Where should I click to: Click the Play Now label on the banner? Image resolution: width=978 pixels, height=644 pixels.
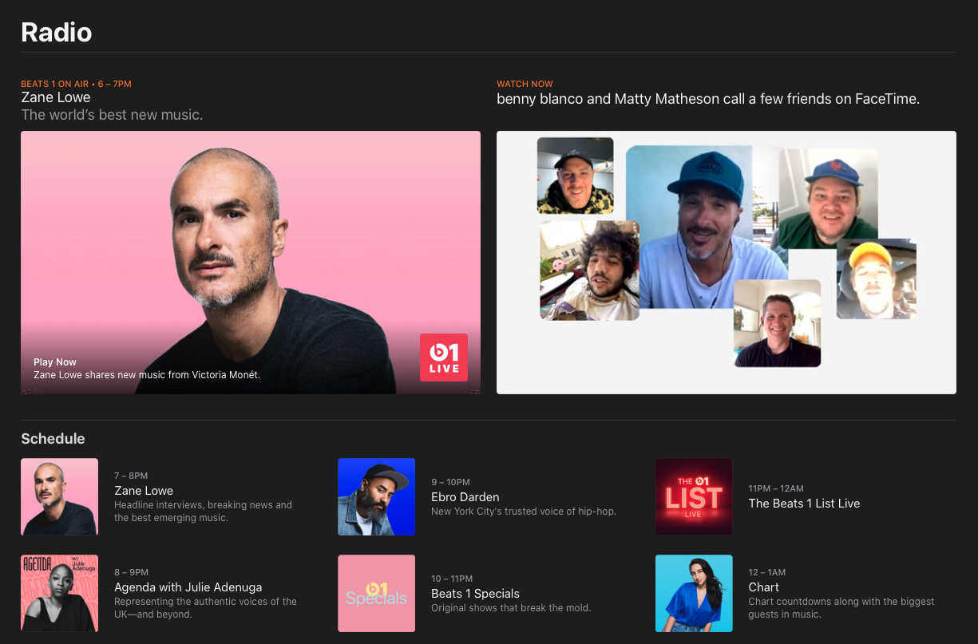point(54,362)
